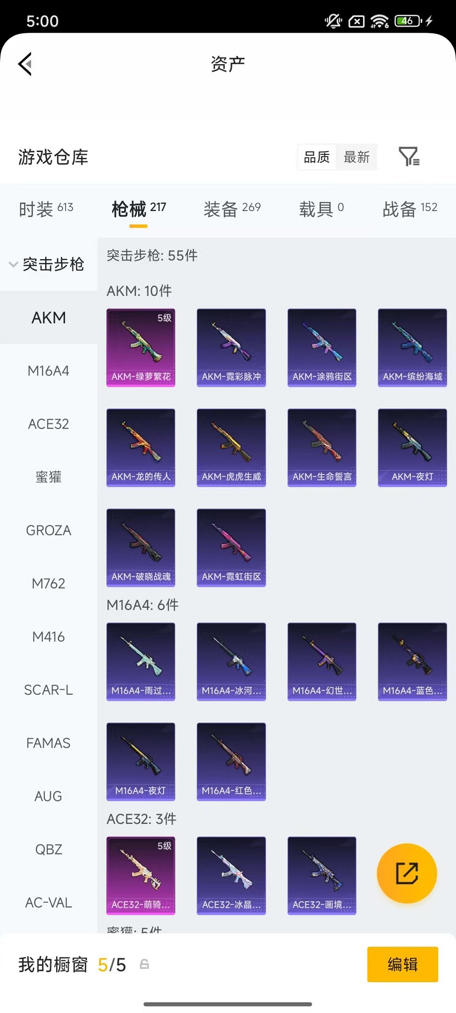456x1013 pixels.
Task: Switch sorting to 品质
Action: (317, 157)
